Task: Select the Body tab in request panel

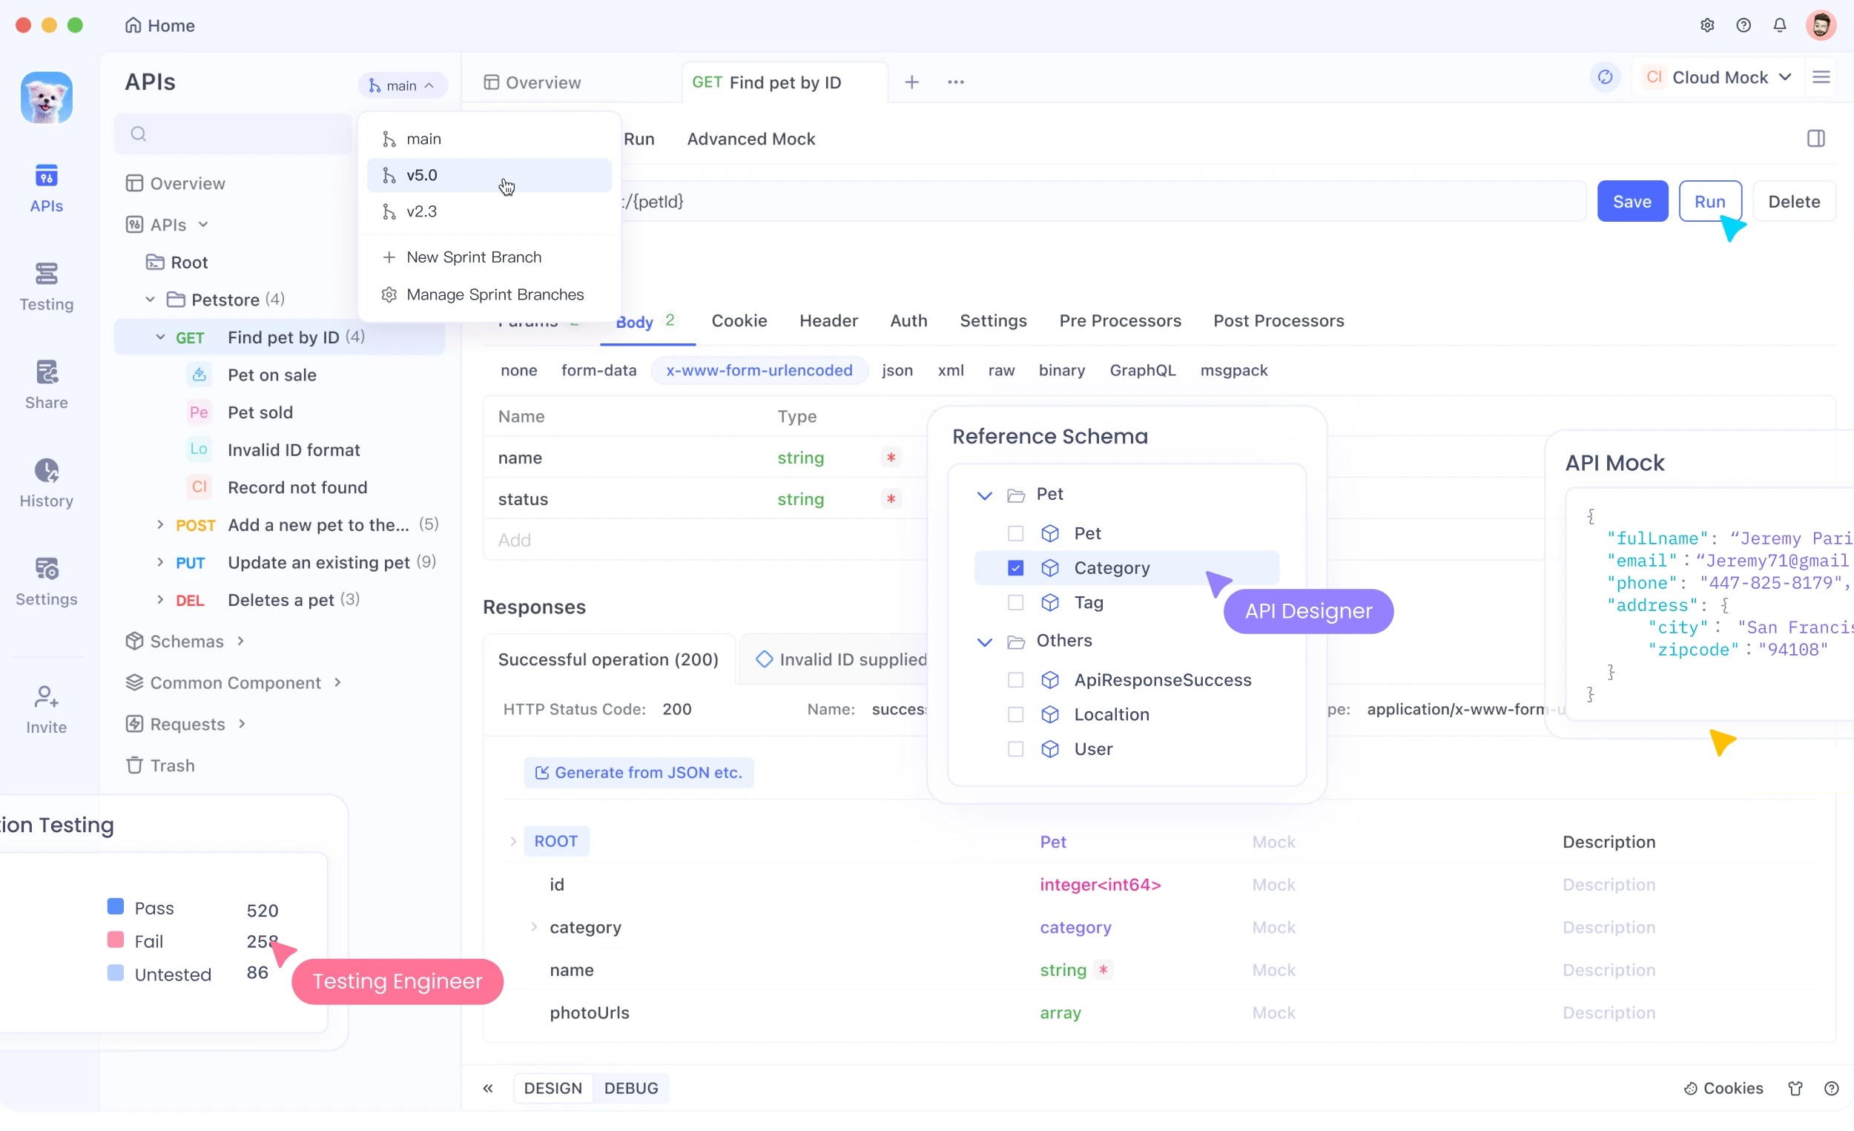Action: [634, 320]
